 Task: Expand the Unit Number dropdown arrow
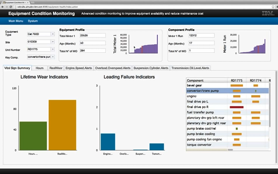click(53, 49)
